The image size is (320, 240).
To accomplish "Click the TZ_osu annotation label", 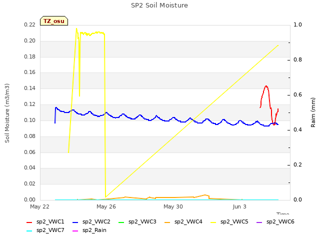I will 54,21.
